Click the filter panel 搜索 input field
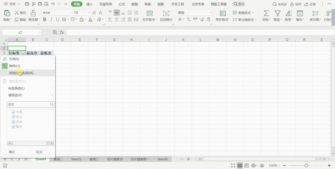This screenshot has height=169, width=335. click(x=31, y=104)
